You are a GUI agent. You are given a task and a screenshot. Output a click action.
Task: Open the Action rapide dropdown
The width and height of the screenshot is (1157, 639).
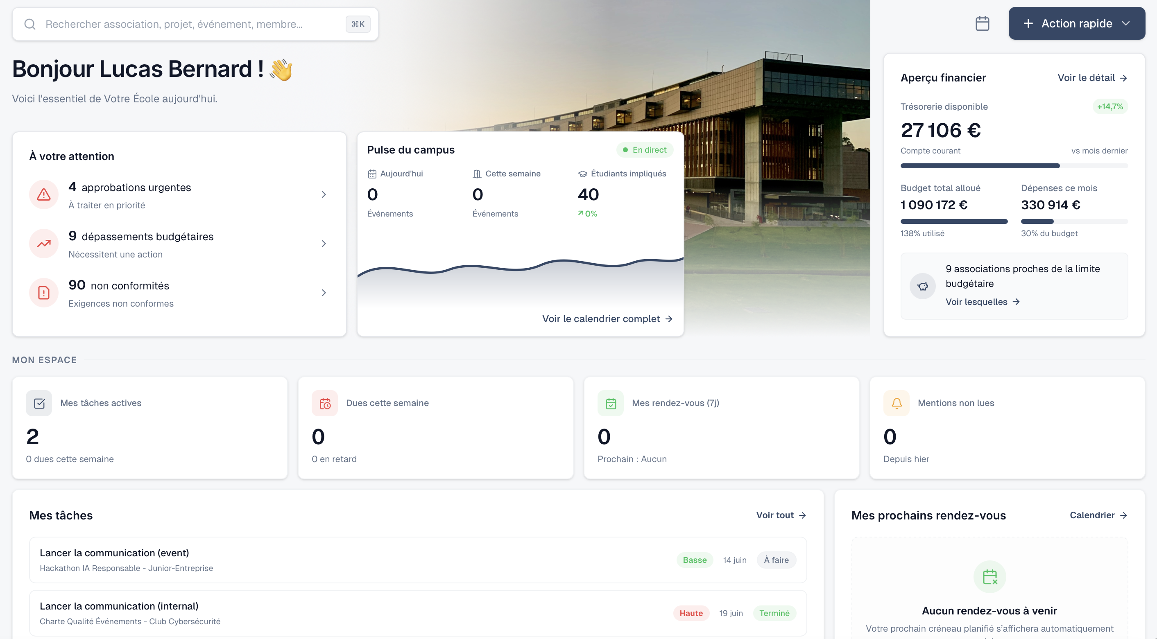(1077, 23)
